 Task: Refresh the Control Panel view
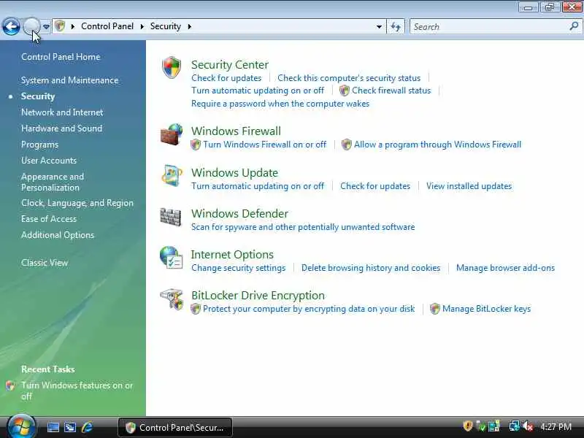396,26
